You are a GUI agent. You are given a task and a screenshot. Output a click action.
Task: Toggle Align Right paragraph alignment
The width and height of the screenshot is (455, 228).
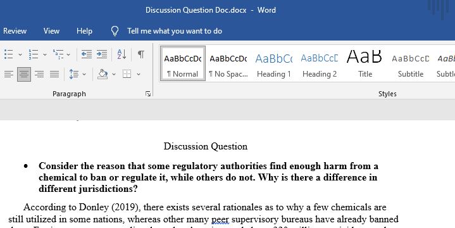pos(39,74)
